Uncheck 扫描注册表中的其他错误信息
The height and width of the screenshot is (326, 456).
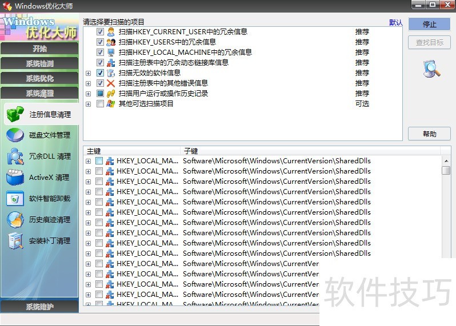coord(100,83)
